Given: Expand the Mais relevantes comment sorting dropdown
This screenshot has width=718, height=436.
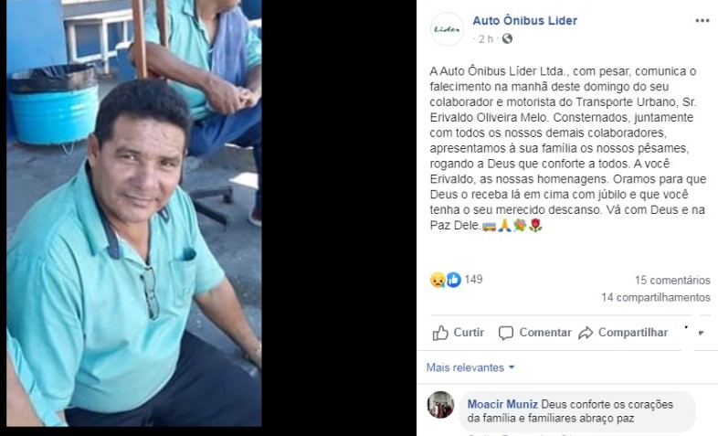Looking at the screenshot, I should (470, 367).
